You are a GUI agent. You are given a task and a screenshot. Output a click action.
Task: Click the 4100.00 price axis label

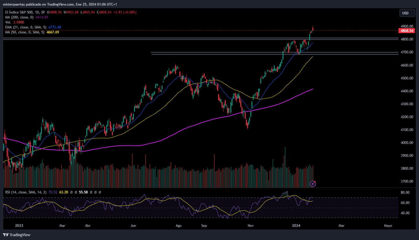(407, 130)
